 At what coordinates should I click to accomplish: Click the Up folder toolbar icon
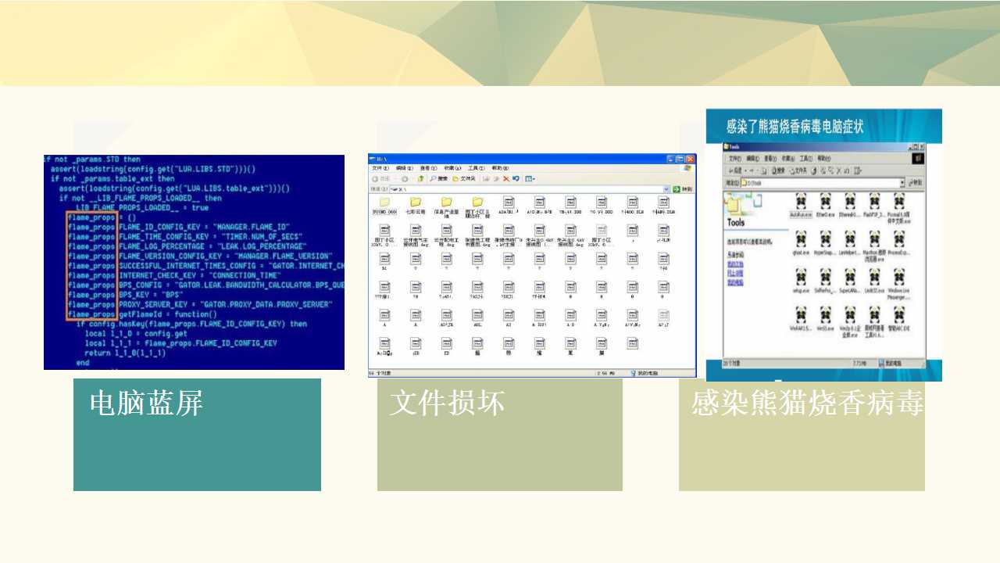click(420, 178)
